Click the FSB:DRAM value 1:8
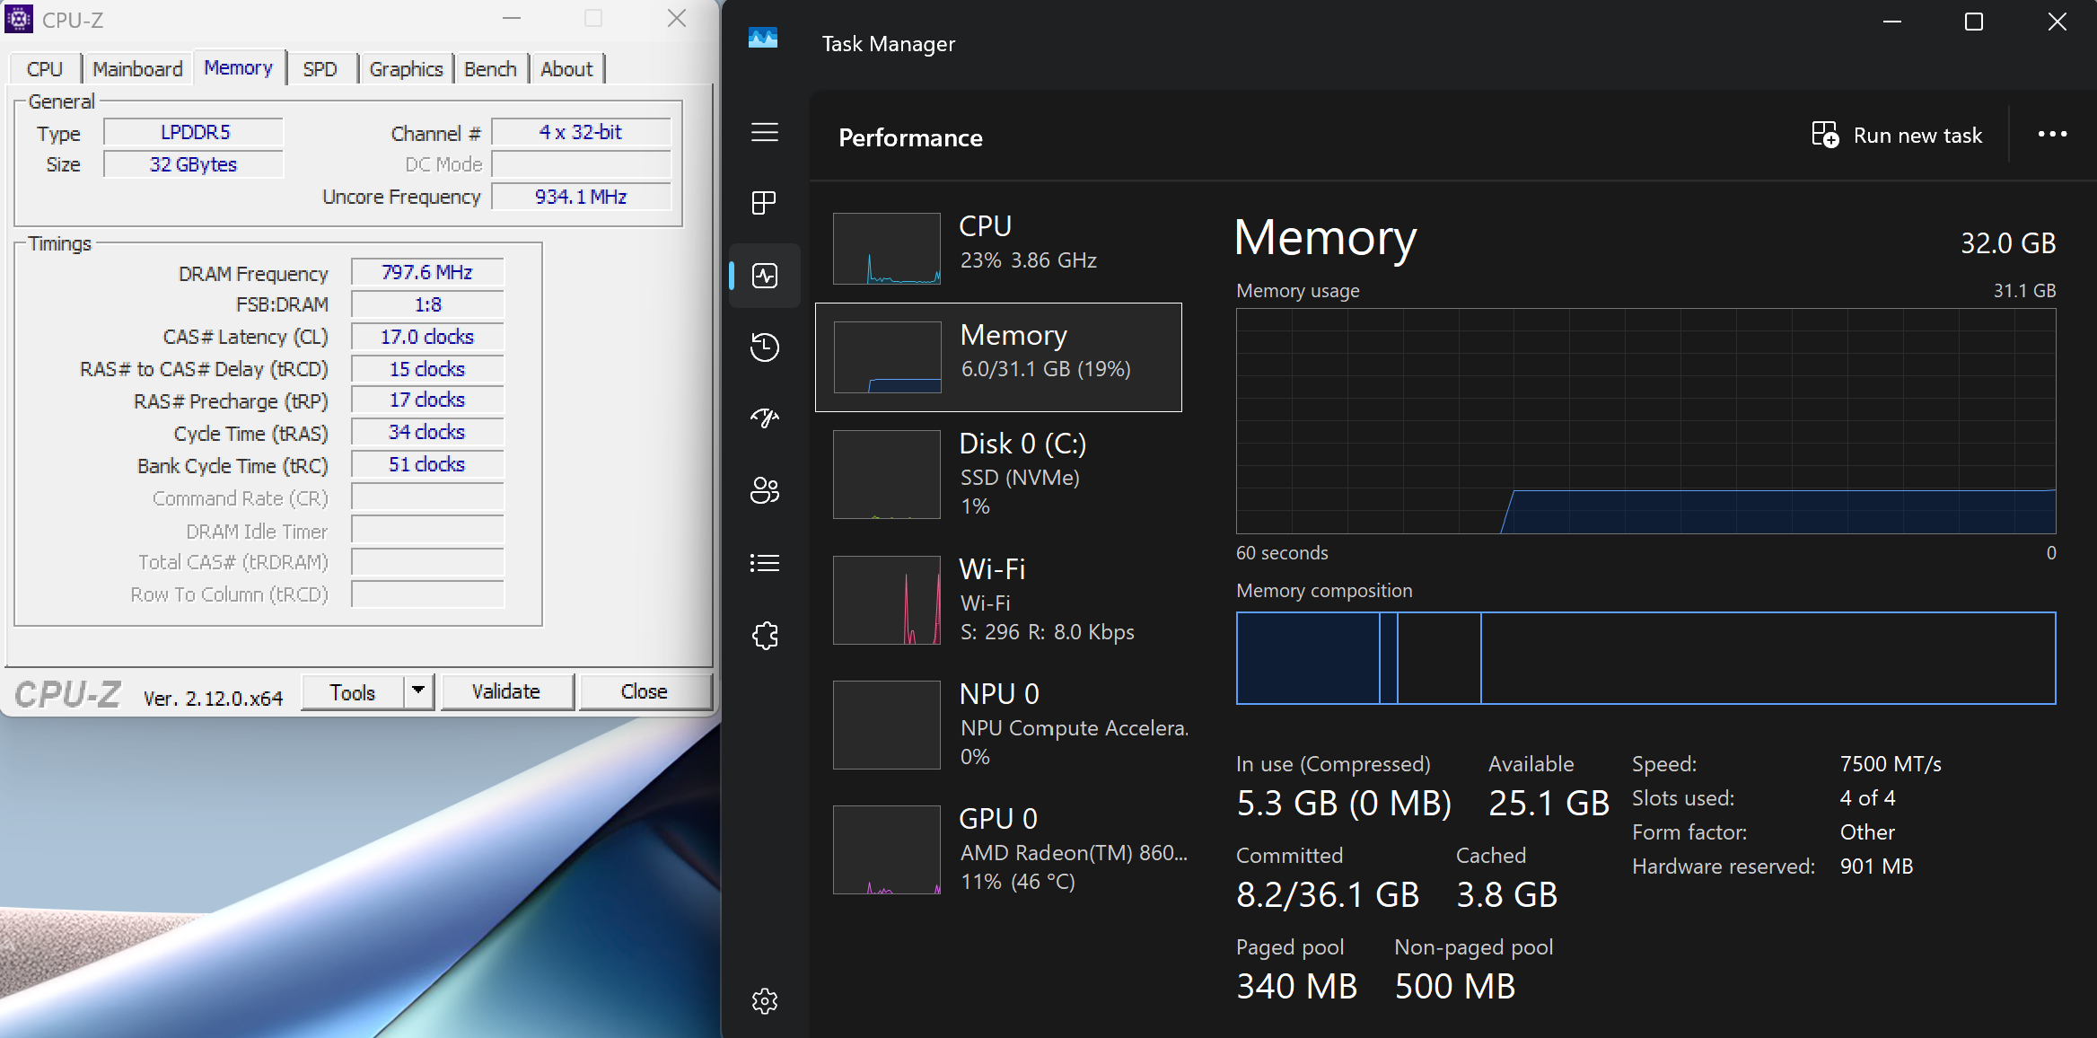This screenshot has width=2097, height=1038. 427,304
